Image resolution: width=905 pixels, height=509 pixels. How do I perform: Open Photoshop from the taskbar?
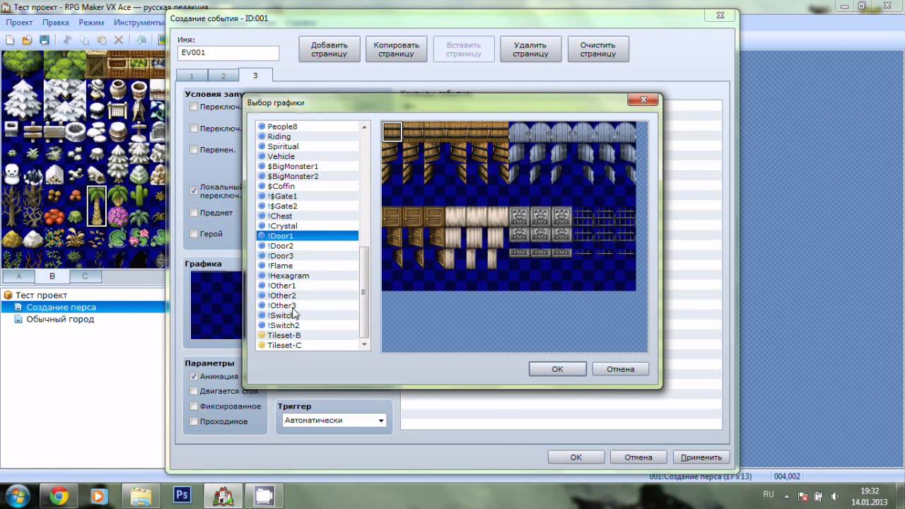click(182, 496)
